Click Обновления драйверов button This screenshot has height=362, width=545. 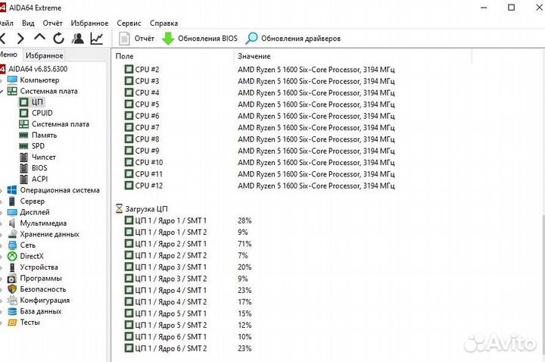(293, 39)
